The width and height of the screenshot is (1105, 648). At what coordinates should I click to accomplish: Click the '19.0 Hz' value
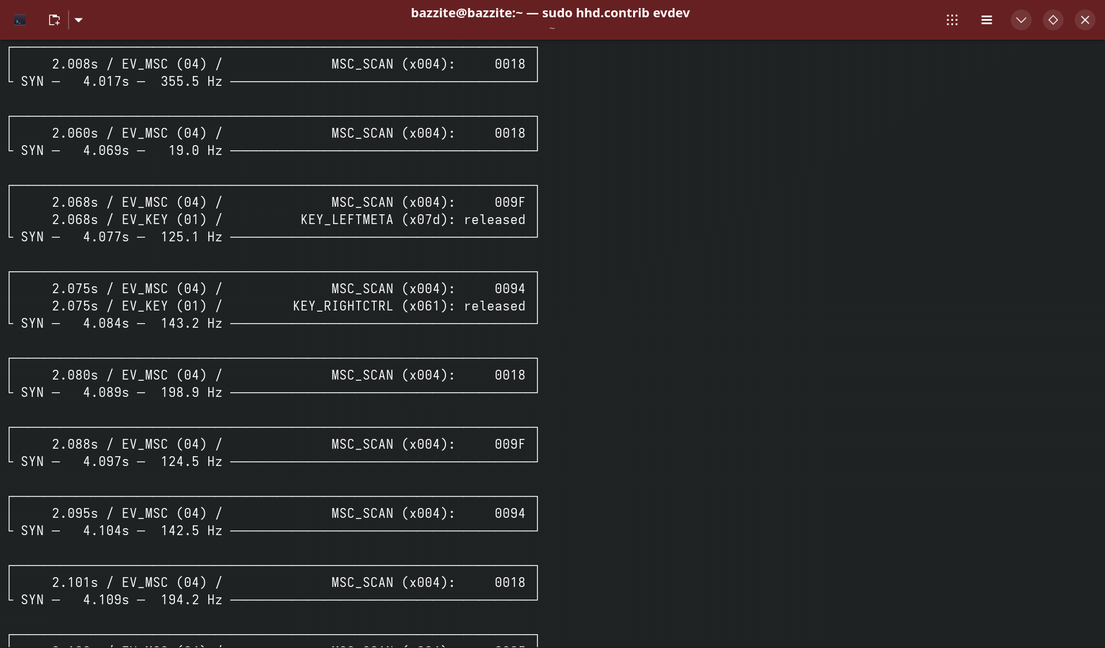(x=195, y=151)
